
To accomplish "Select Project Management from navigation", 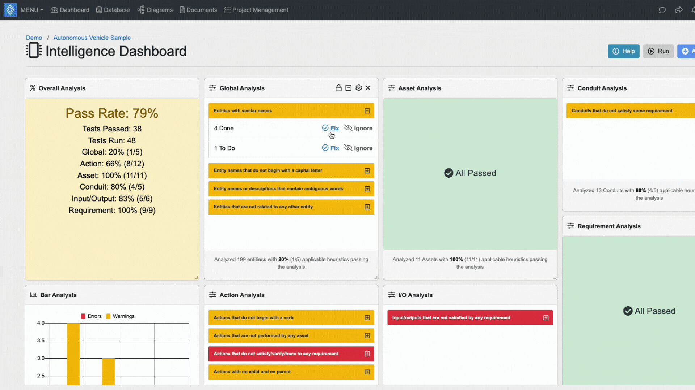I will point(260,10).
